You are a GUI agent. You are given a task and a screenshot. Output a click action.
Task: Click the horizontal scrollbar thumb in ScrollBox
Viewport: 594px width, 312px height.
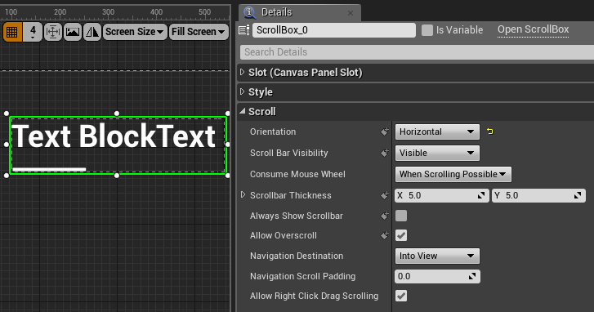tap(49, 169)
